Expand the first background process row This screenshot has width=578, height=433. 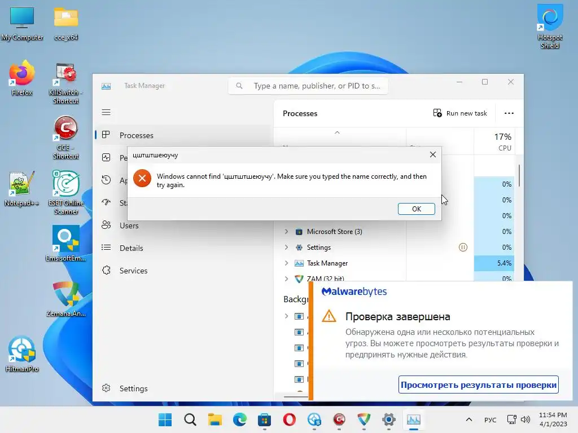tap(286, 316)
